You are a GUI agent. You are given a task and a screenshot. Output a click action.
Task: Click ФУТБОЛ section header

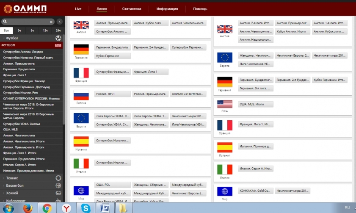(31, 45)
